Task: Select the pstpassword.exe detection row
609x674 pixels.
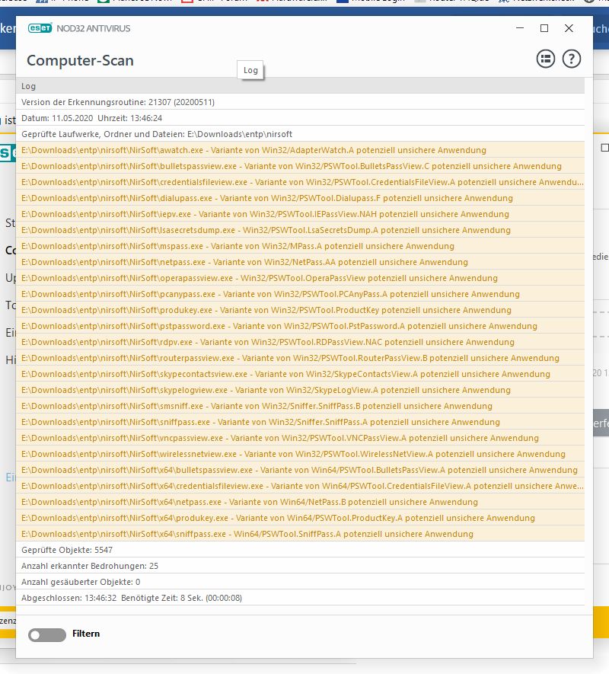Action: [300, 326]
